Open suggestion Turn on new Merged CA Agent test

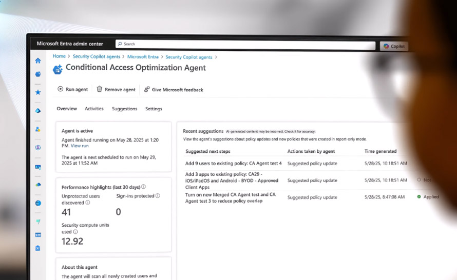tap(230, 197)
